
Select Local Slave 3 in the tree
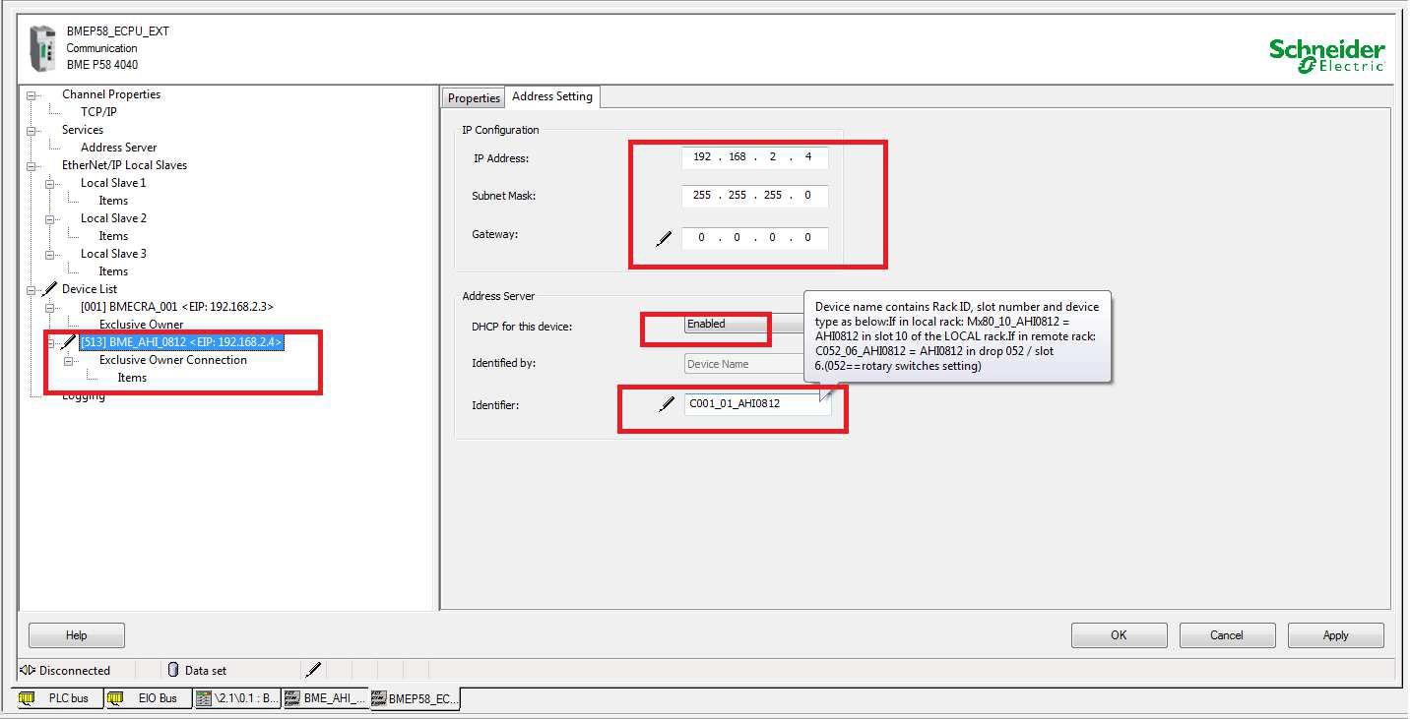[113, 254]
